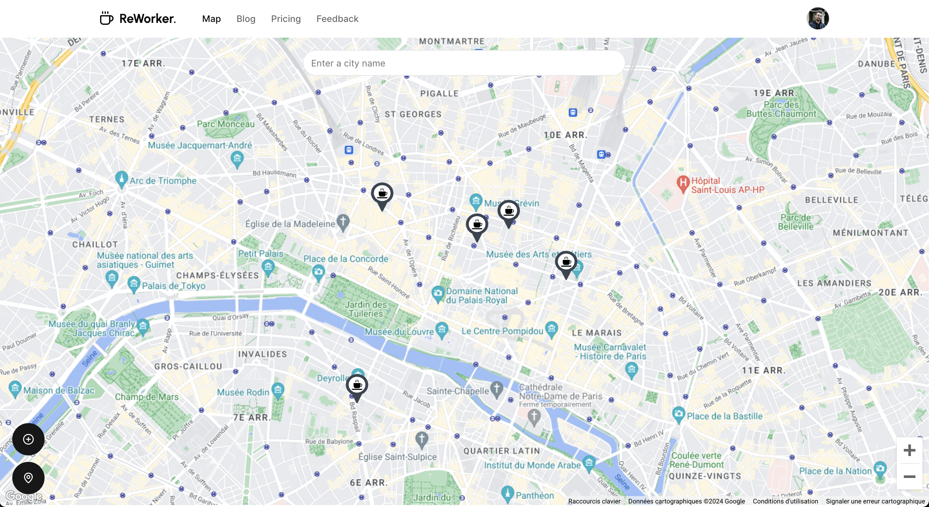Open the Feedback menu item
This screenshot has width=929, height=507.
(337, 19)
